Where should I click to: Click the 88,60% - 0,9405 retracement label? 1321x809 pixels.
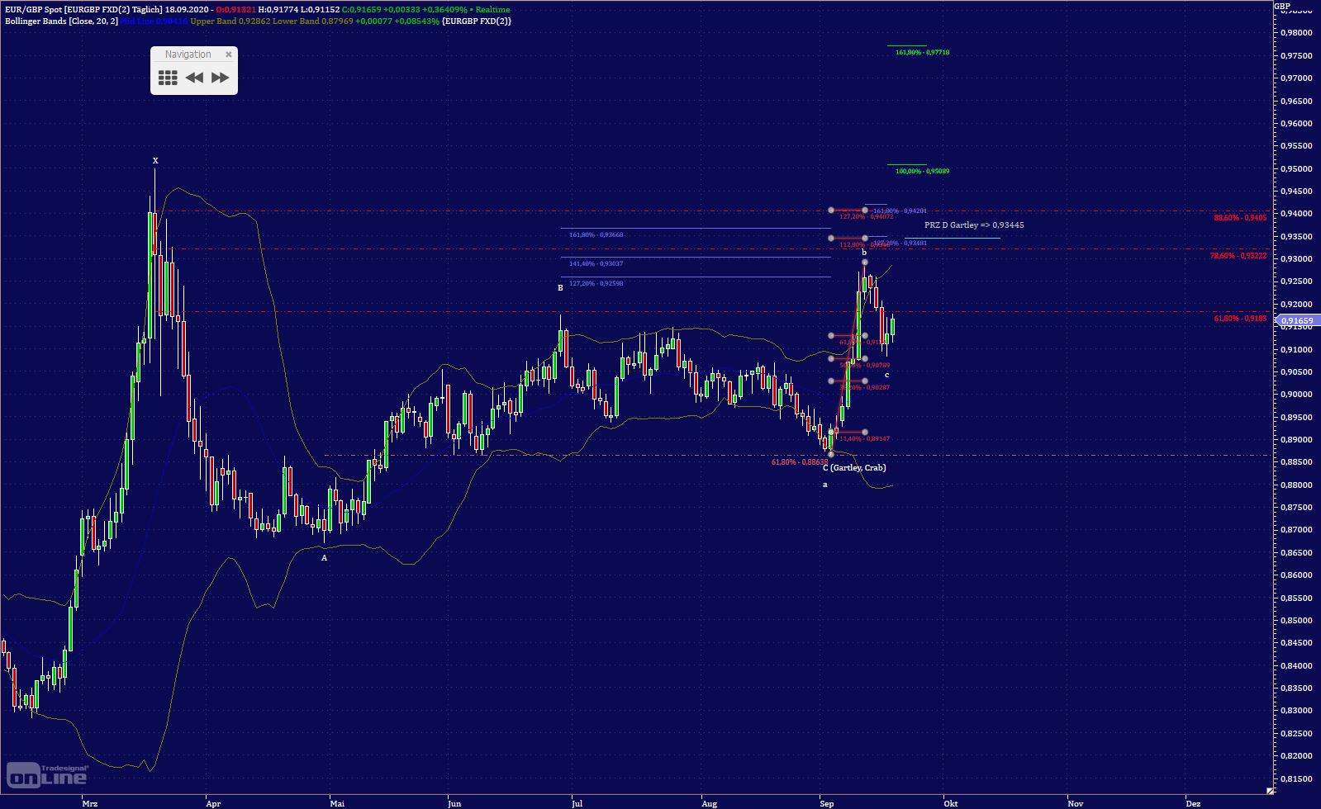1240,218
